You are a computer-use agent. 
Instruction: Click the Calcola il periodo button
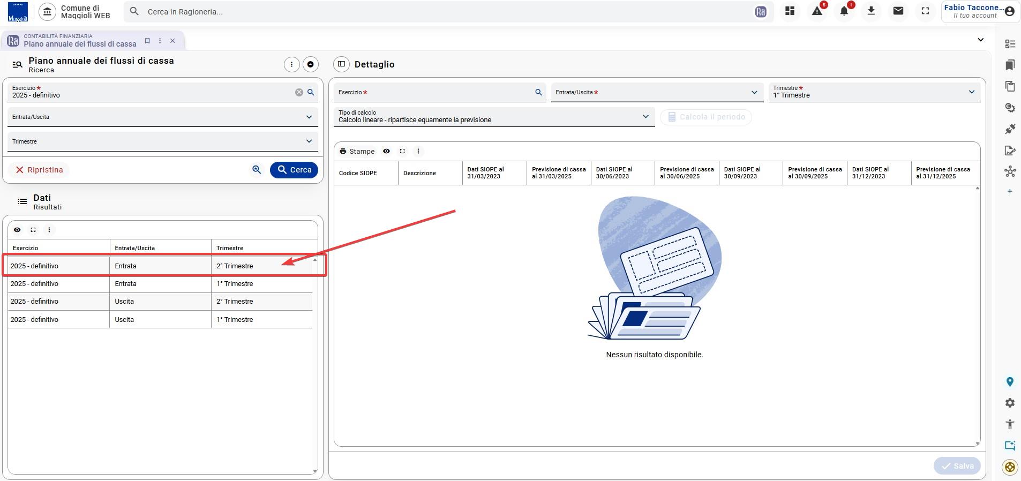(706, 117)
